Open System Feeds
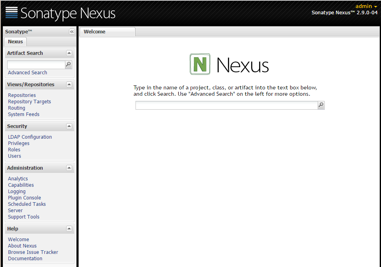Viewport: 381px width, 267px height. coord(24,114)
